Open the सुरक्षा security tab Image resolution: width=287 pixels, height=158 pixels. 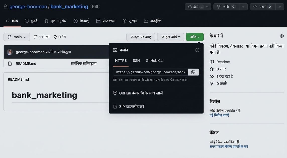[x=130, y=21]
